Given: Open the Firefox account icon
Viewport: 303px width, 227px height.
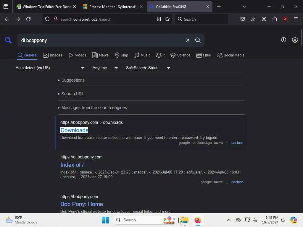Looking at the screenshot, I should [x=264, y=19].
